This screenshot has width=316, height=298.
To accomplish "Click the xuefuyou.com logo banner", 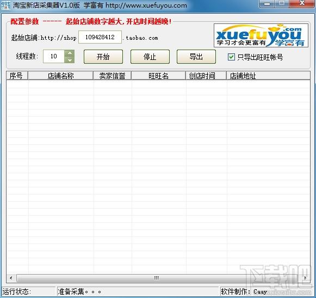I will point(261,35).
